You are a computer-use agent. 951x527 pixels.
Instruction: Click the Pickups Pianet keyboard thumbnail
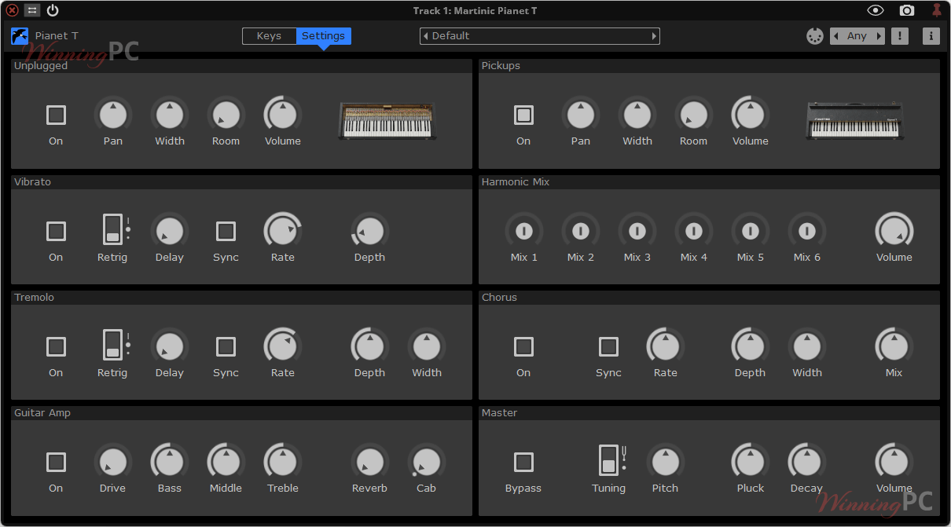(x=855, y=121)
